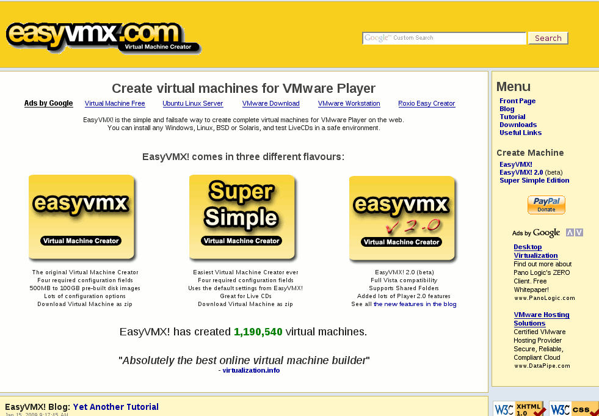Click the easyvmx.com header logo
Image resolution: width=599 pixels, height=416 pixels.
click(x=103, y=38)
